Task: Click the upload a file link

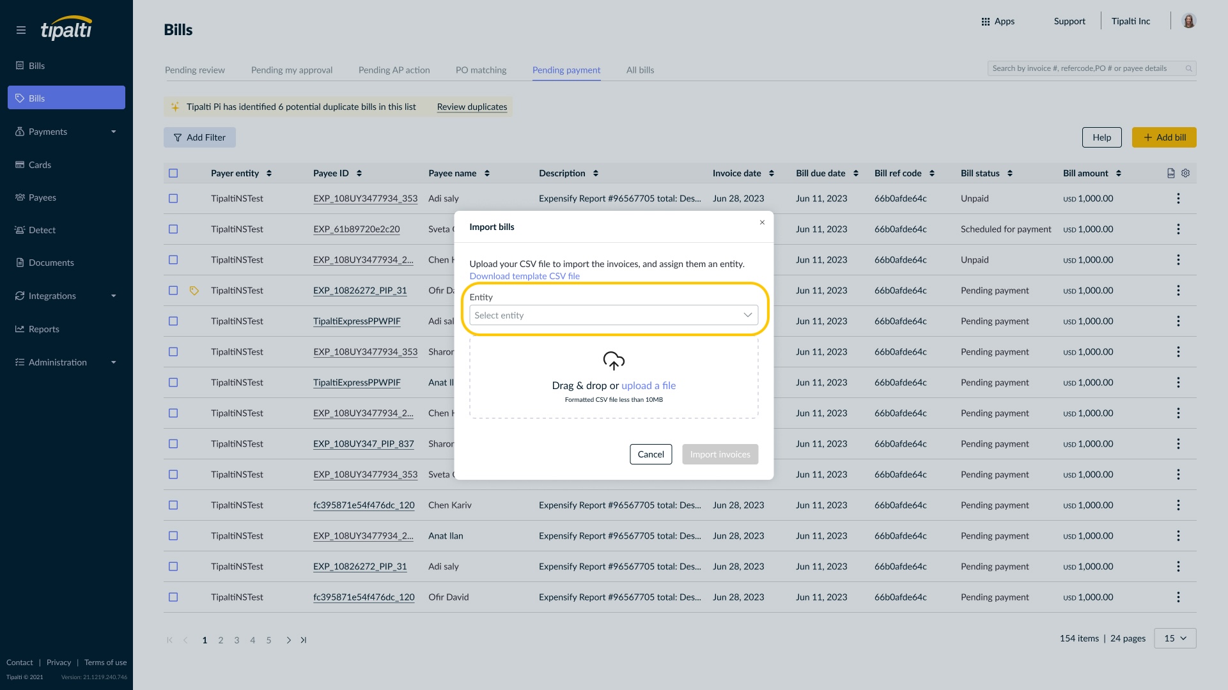Action: click(x=648, y=385)
